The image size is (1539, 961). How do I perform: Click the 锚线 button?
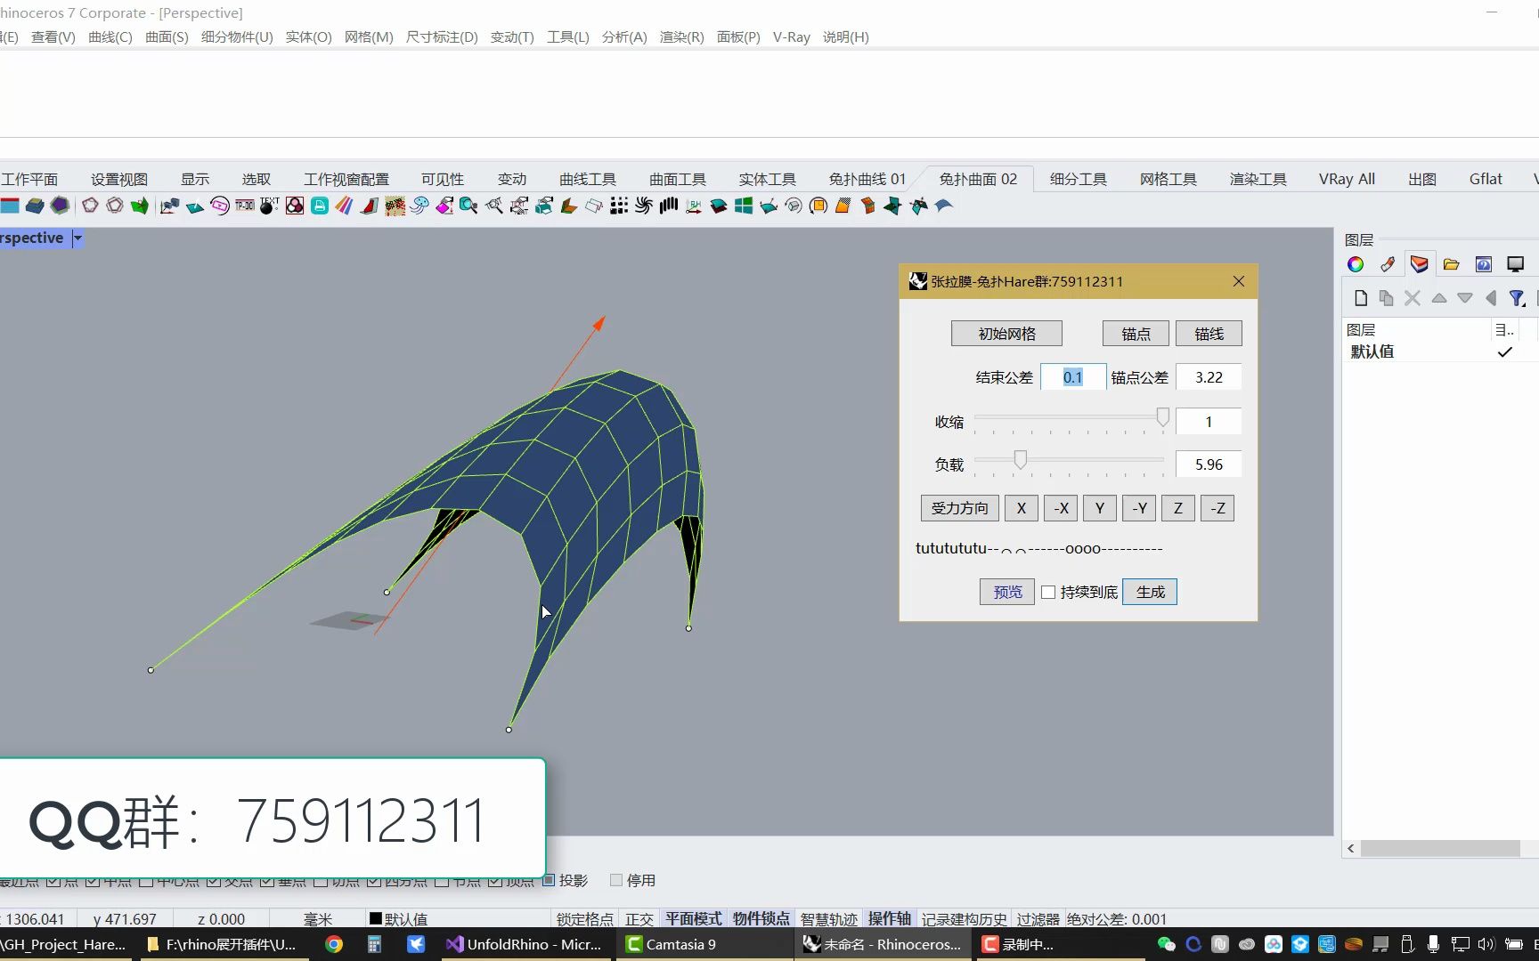[1209, 334]
